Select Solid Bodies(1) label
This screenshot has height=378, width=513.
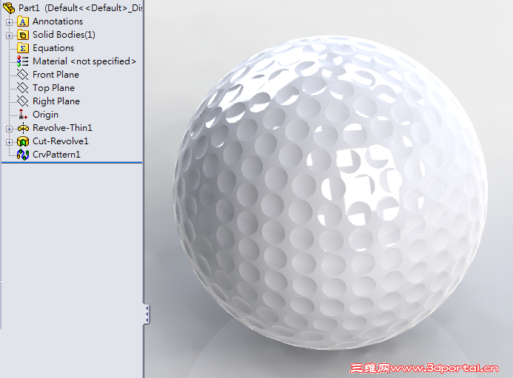pos(64,35)
